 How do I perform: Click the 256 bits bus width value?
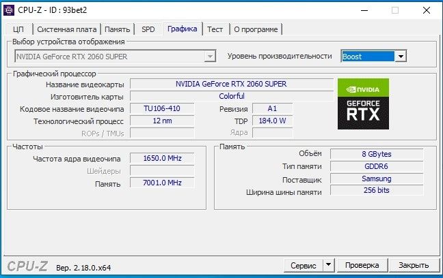click(x=377, y=190)
